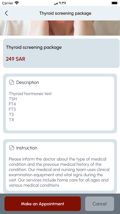The width and height of the screenshot is (120, 214).
Task: Tap the instruction paragraph text
Action: (59, 172)
